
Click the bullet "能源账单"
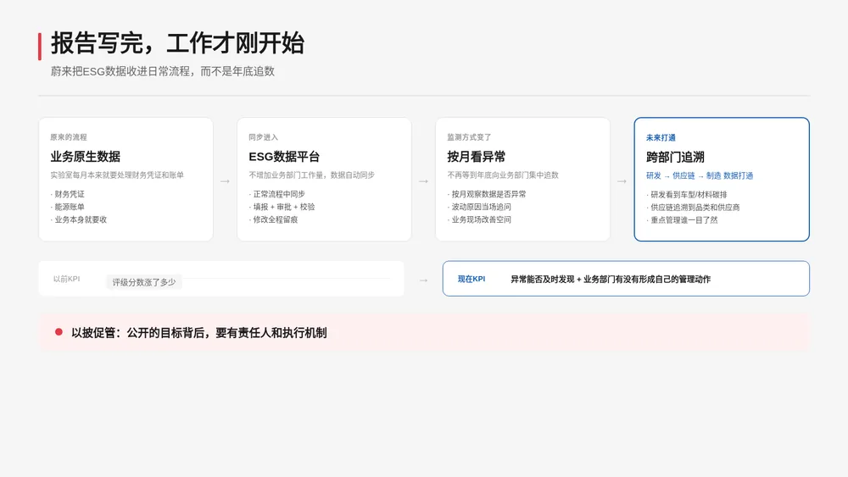pos(70,207)
